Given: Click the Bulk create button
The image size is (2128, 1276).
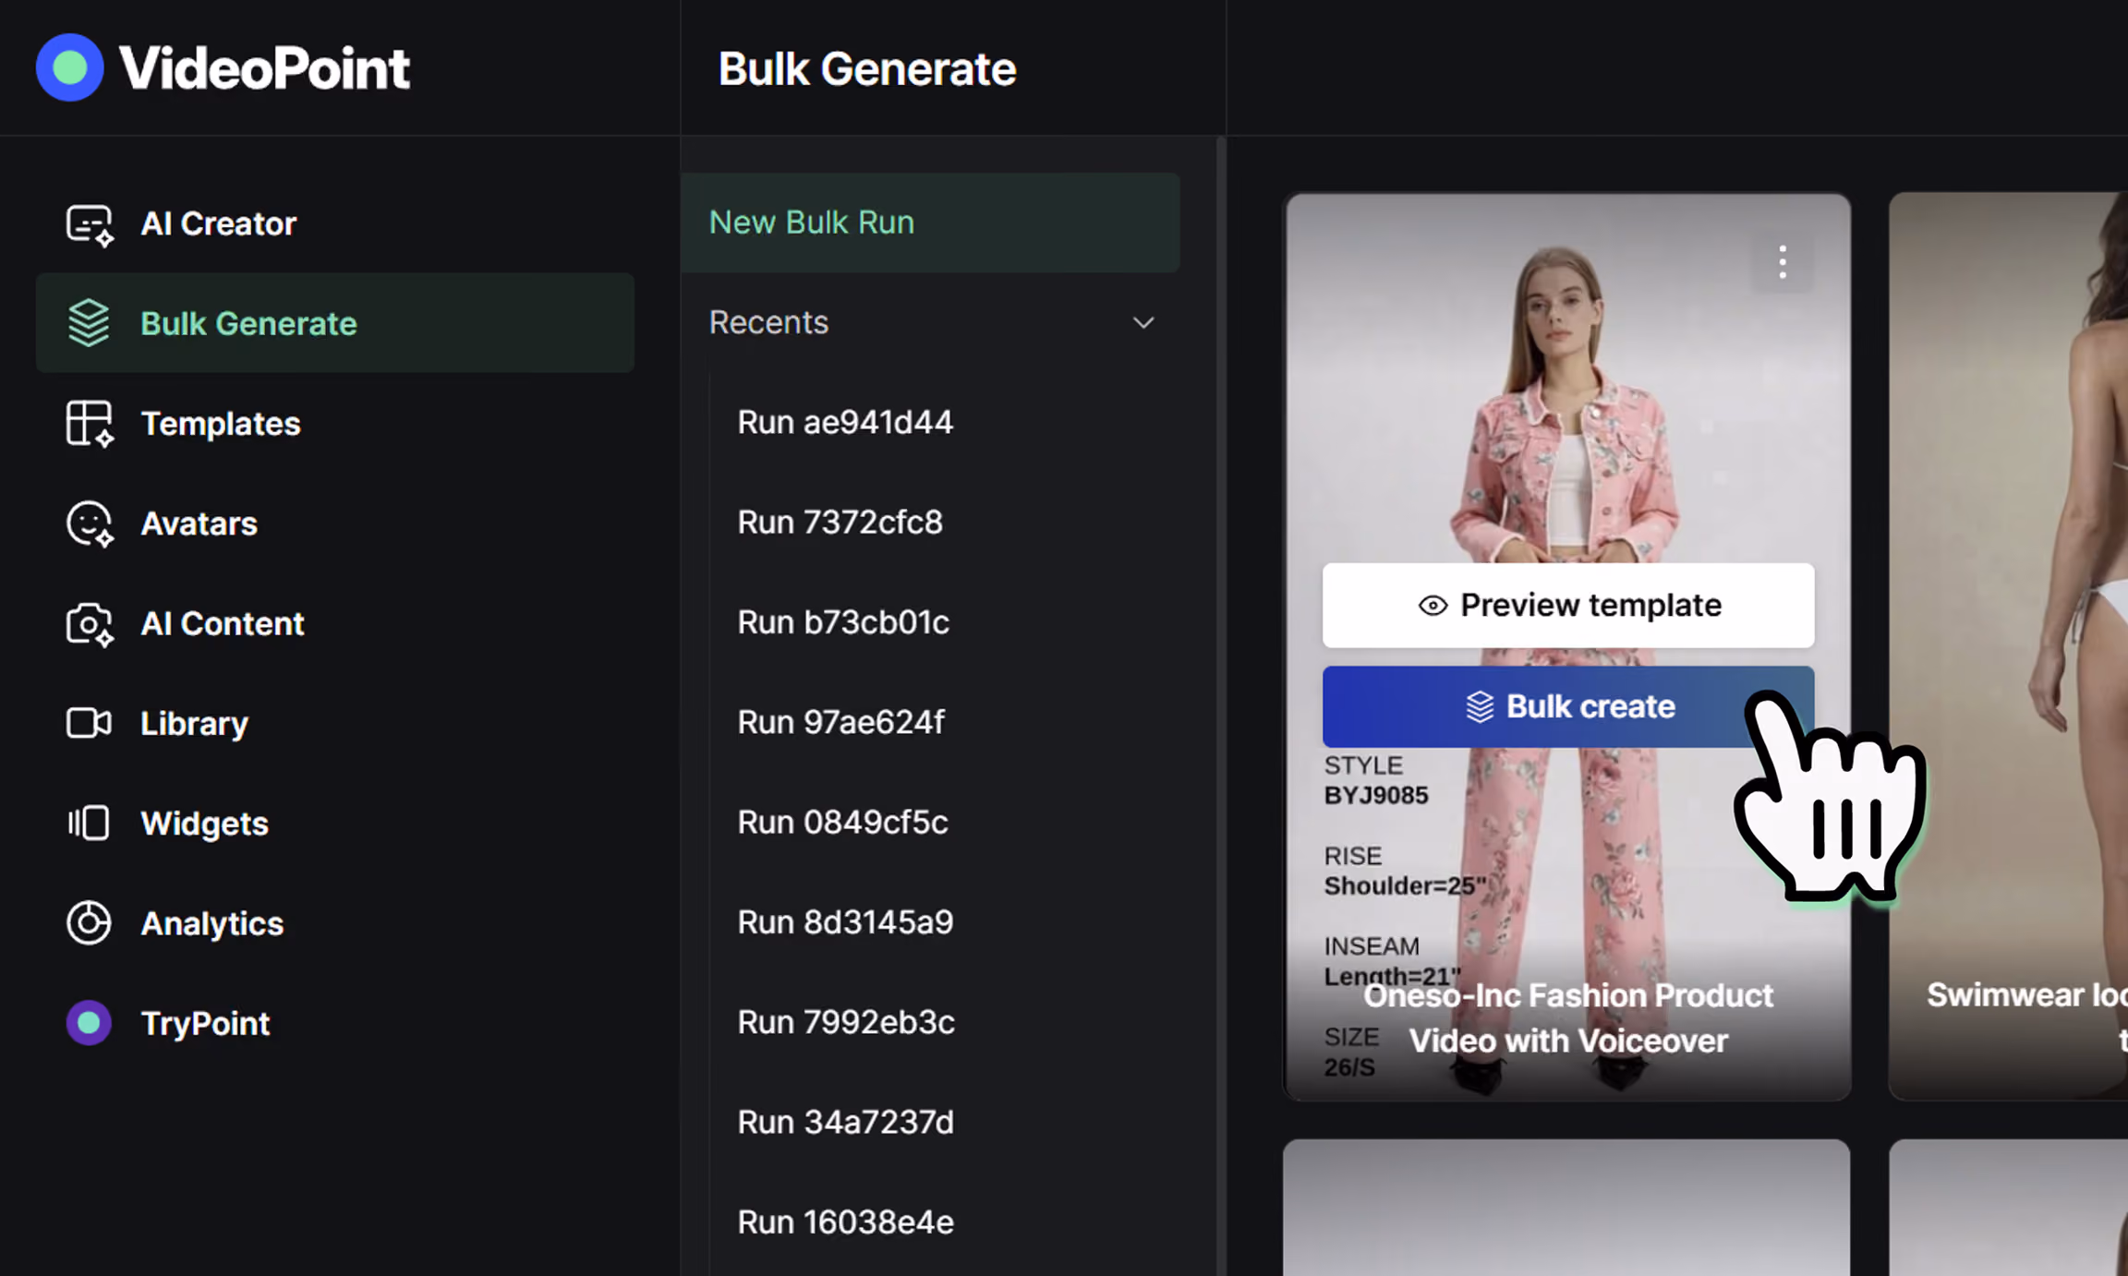Looking at the screenshot, I should pyautogui.click(x=1567, y=706).
